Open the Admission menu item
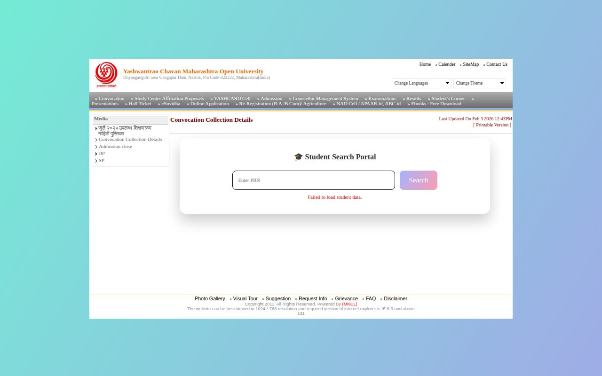Image resolution: width=602 pixels, height=376 pixels. pyautogui.click(x=271, y=99)
